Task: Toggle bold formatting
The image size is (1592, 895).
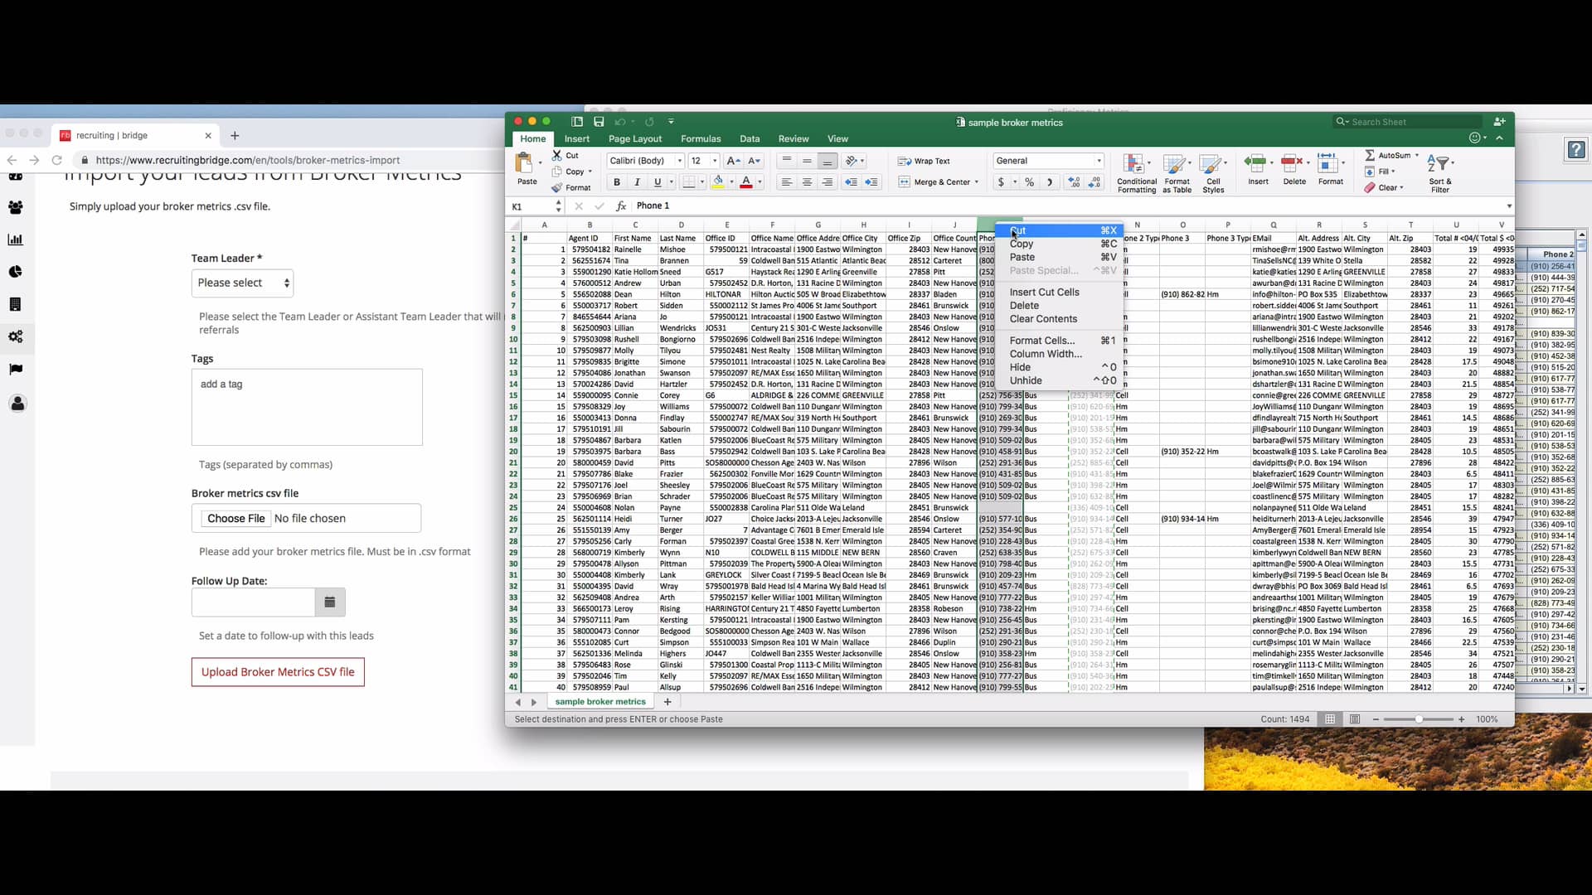Action: pos(616,182)
